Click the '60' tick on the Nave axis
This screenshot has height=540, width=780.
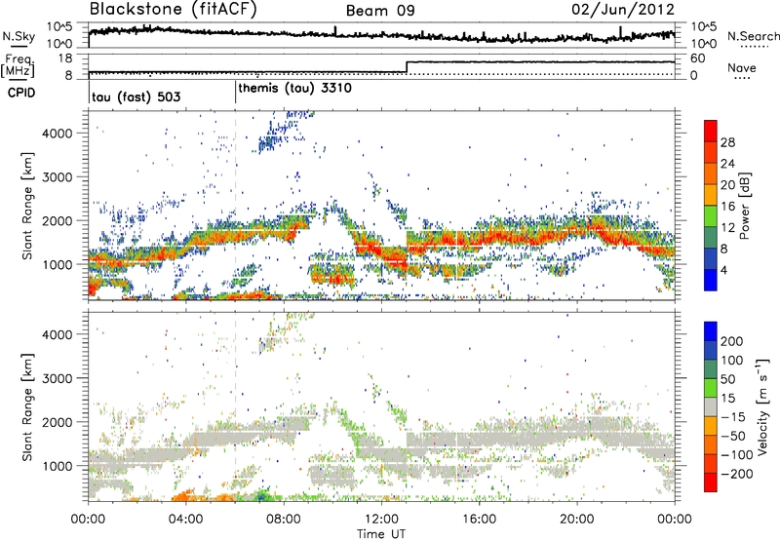698,58
